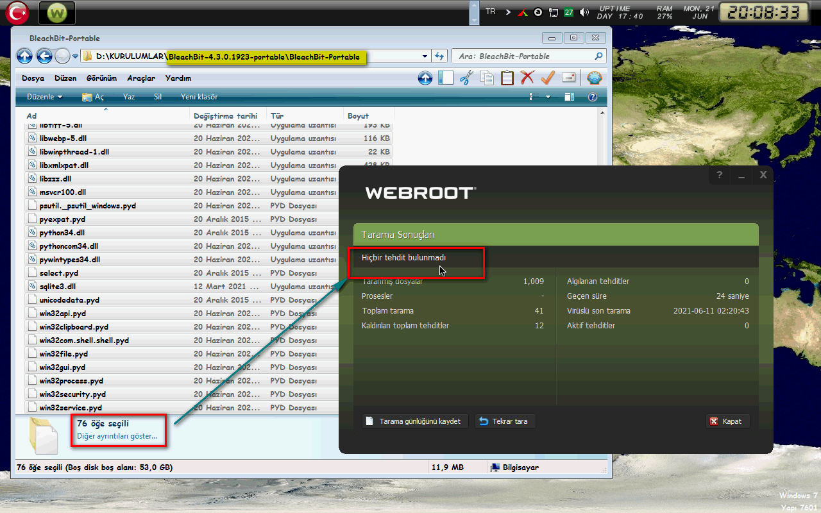Viewport: 821px width, 513px height.
Task: Click the speaker volume tray icon
Action: coord(584,12)
